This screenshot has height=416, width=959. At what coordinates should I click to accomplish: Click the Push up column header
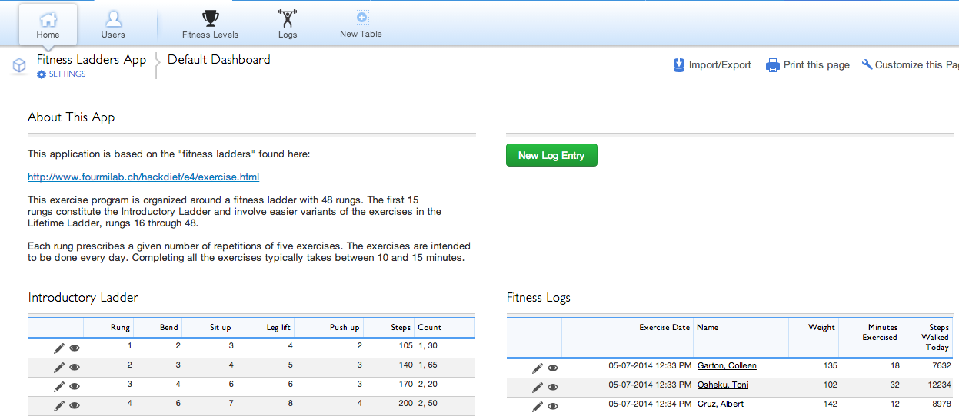(x=345, y=327)
